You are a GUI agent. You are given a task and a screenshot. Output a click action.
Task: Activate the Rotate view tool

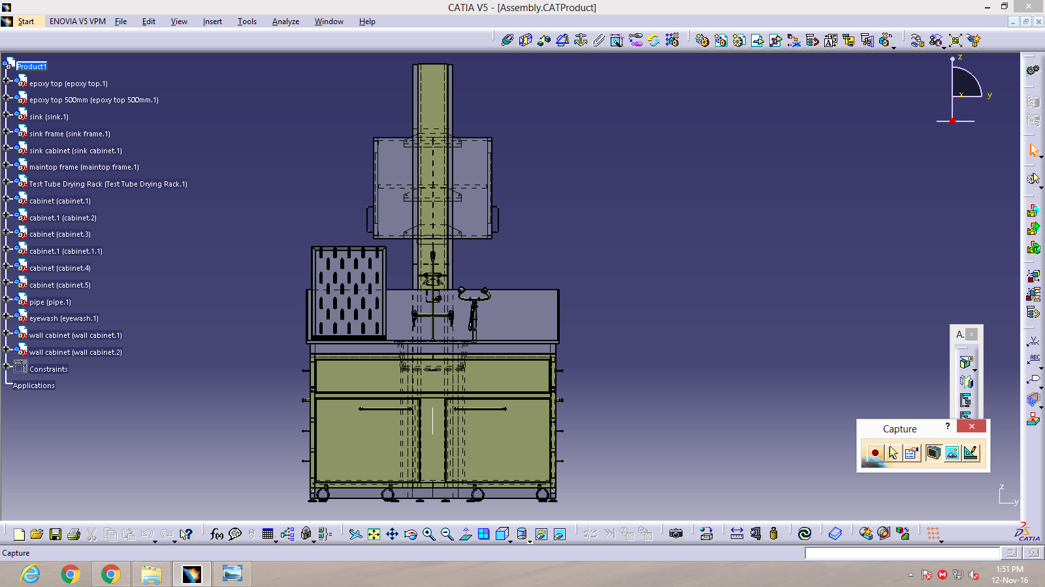point(410,534)
